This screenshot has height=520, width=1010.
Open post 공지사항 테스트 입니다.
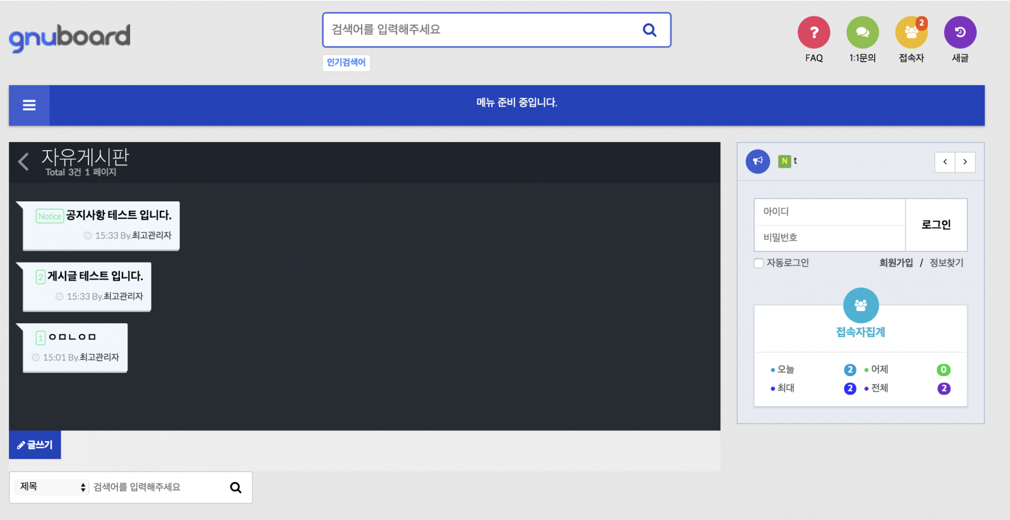pos(119,215)
